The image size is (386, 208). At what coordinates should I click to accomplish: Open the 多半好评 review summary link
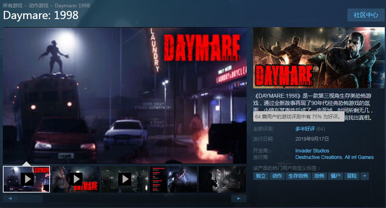[305, 129]
